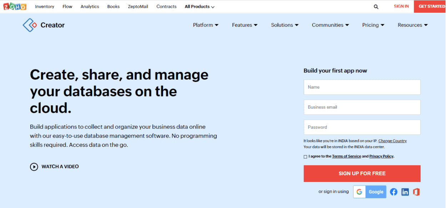This screenshot has width=447, height=208.
Task: Go to Contracts product link
Action: click(166, 6)
